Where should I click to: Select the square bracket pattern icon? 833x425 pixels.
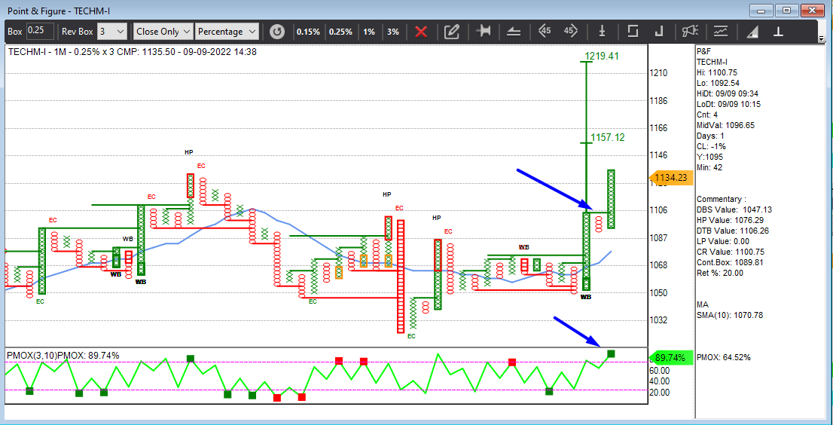pyautogui.click(x=632, y=32)
